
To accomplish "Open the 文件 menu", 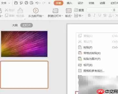I will [4, 3].
